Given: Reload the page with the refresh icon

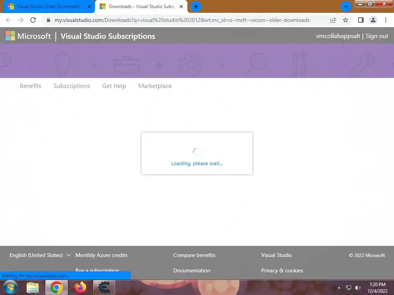Looking at the screenshot, I should click(x=33, y=20).
